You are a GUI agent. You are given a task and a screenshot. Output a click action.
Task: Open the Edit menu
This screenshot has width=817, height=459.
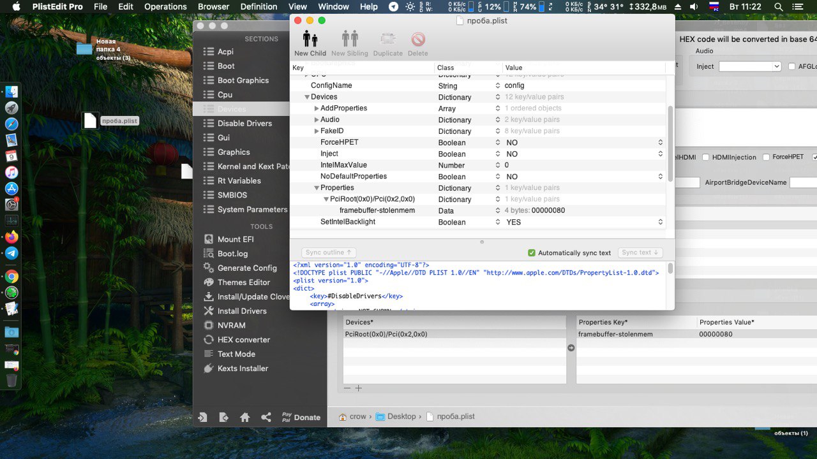click(x=126, y=6)
